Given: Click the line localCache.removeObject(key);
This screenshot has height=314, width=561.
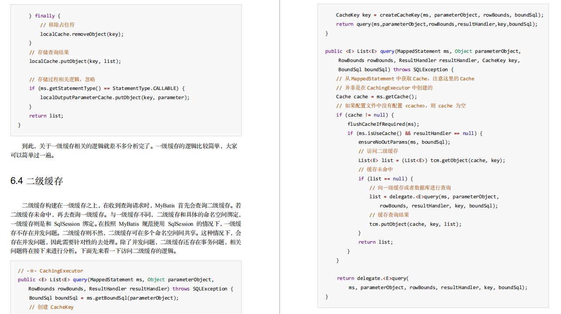Looking at the screenshot, I should click(x=82, y=34).
